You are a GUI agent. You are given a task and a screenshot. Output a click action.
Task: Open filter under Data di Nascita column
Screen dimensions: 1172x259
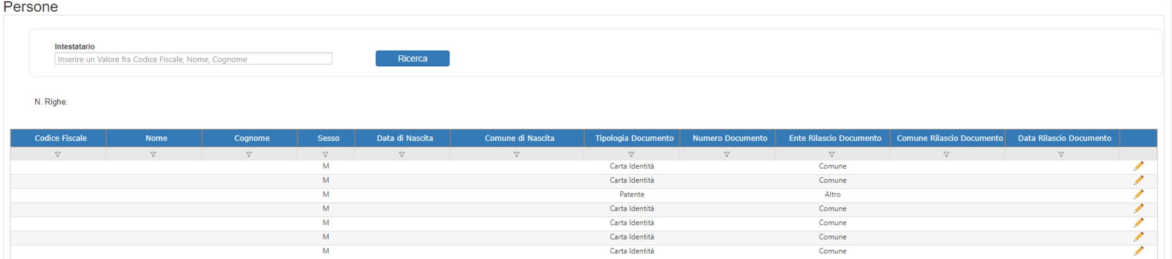click(x=402, y=154)
